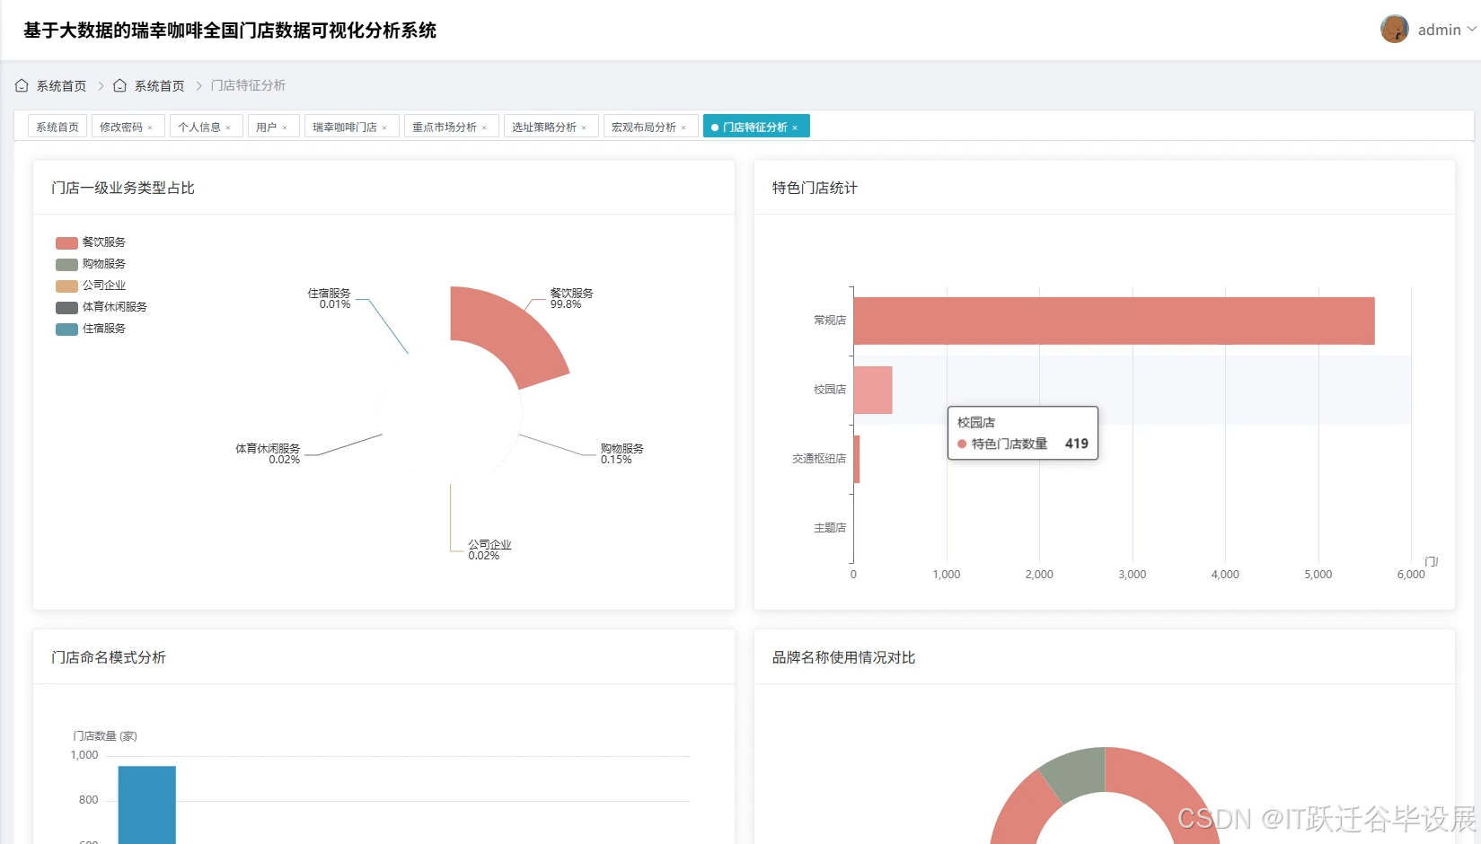Click the 门店数量 (家) axis title
The height and width of the screenshot is (844, 1481).
(105, 736)
